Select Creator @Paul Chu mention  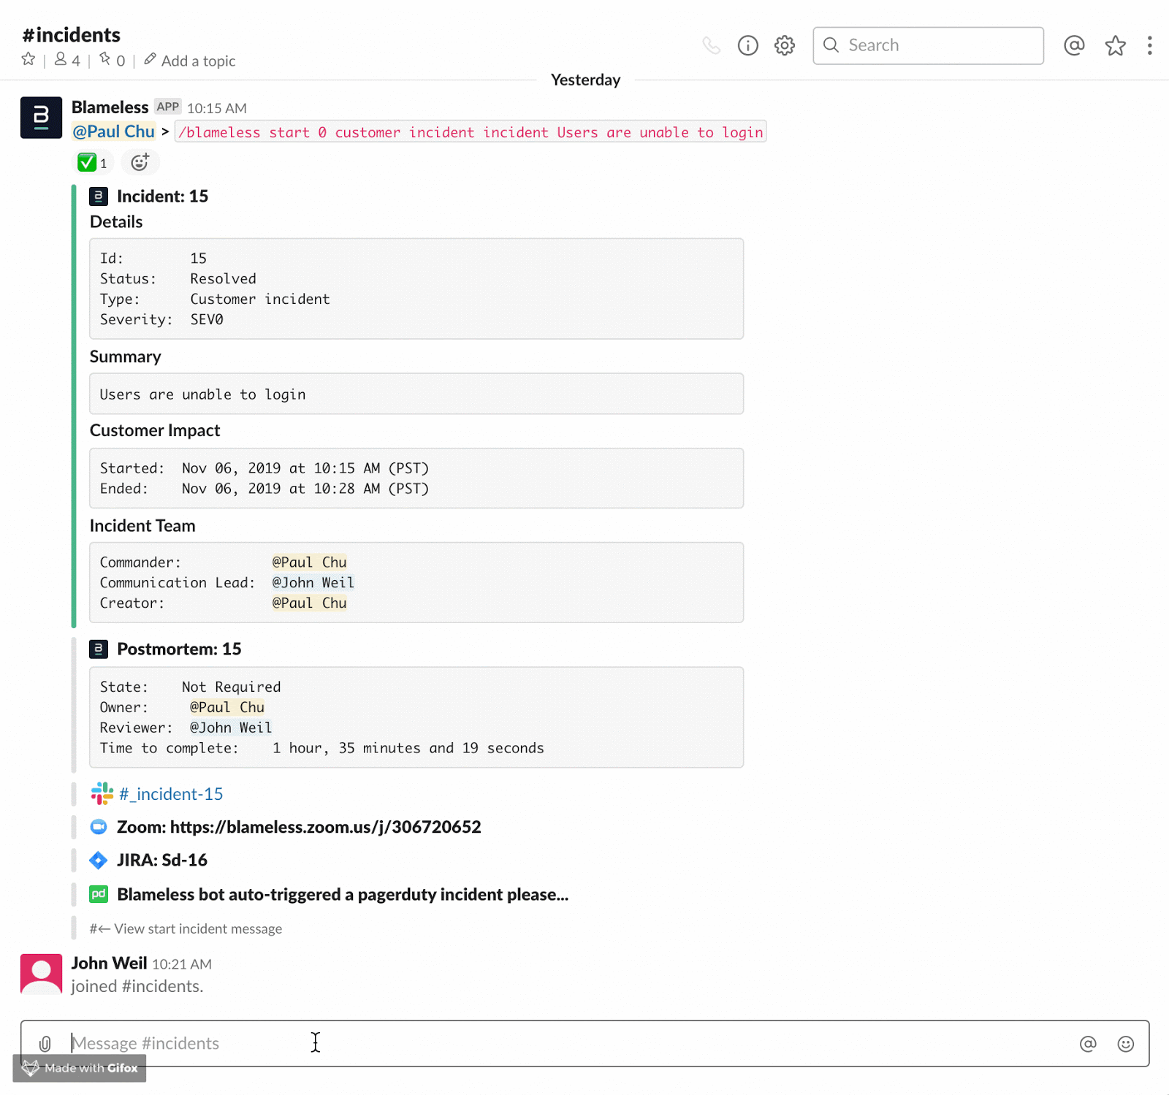pyautogui.click(x=309, y=603)
